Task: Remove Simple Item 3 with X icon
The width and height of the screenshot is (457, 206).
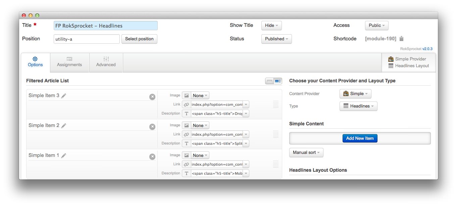Action: [152, 97]
